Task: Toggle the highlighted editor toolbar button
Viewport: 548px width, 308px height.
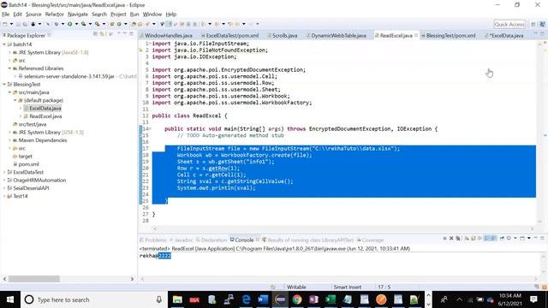Action: click(x=169, y=24)
